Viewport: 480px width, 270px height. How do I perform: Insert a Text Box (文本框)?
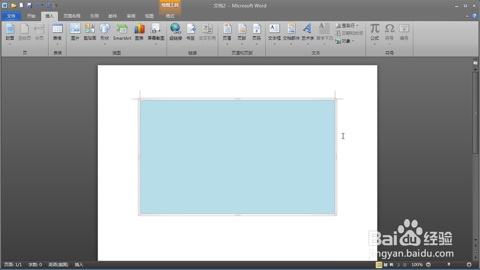(274, 33)
